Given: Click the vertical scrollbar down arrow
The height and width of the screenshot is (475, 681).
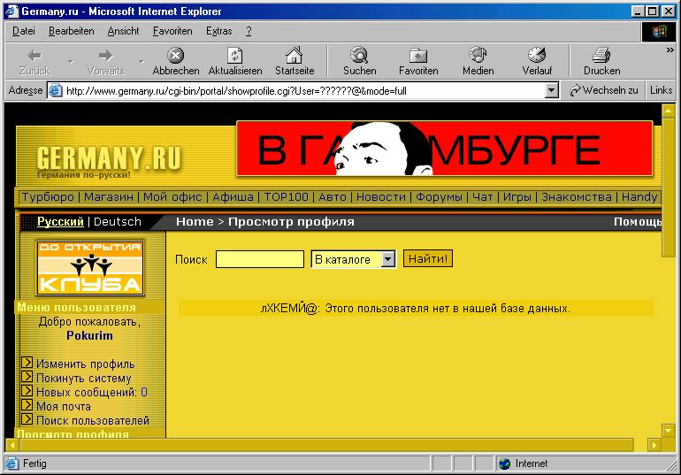Looking at the screenshot, I should pos(668,430).
